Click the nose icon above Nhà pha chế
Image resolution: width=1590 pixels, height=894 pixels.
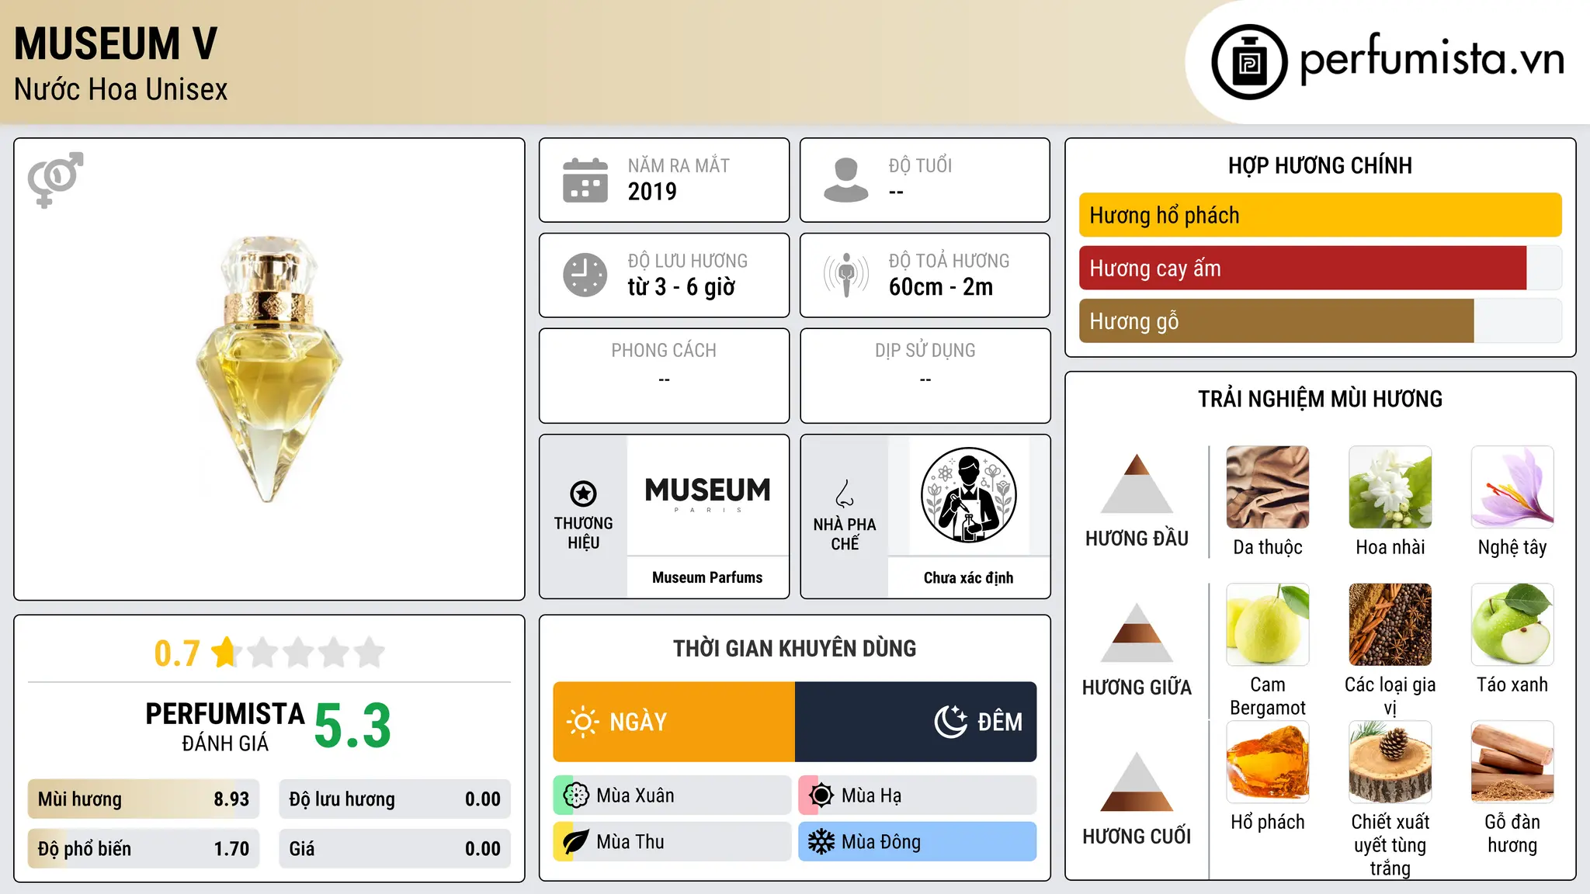pyautogui.click(x=845, y=494)
